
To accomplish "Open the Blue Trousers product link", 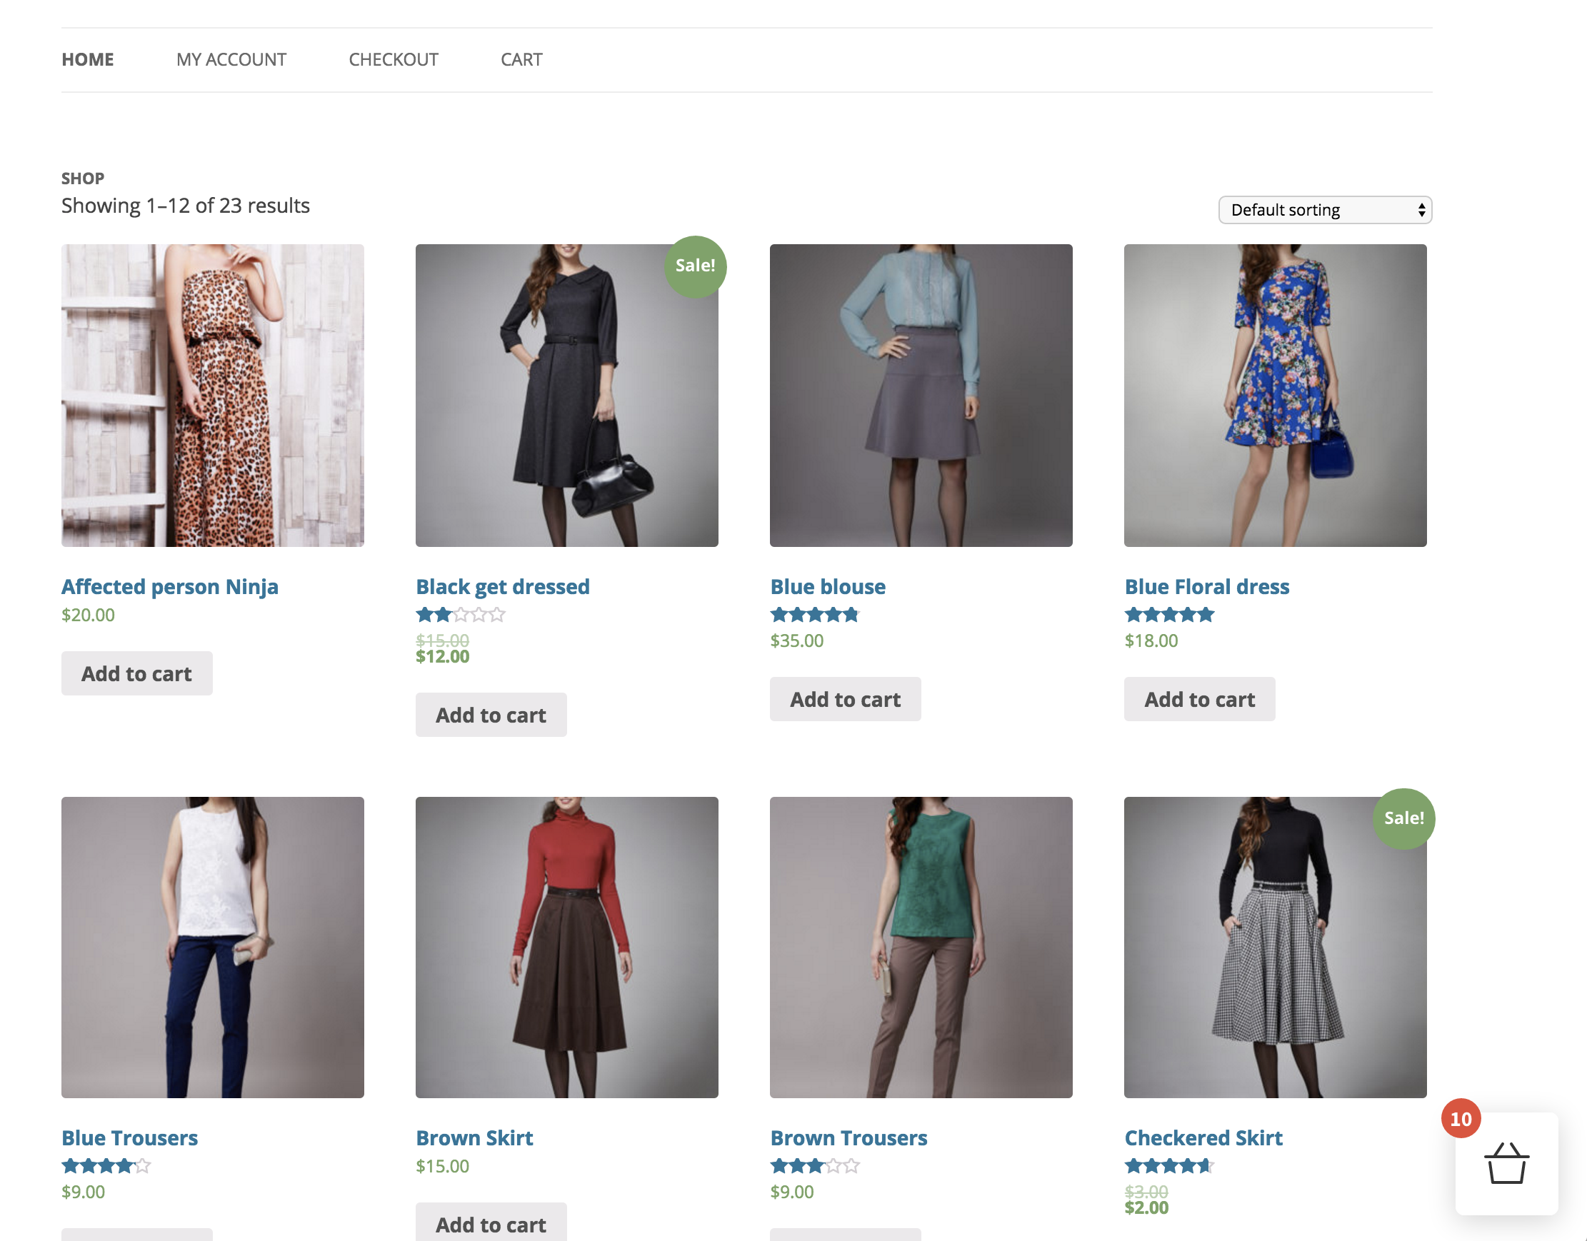I will [x=129, y=1138].
